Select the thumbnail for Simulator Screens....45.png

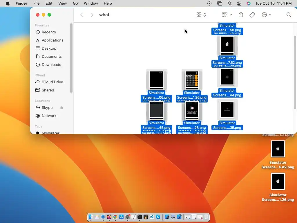156,109
